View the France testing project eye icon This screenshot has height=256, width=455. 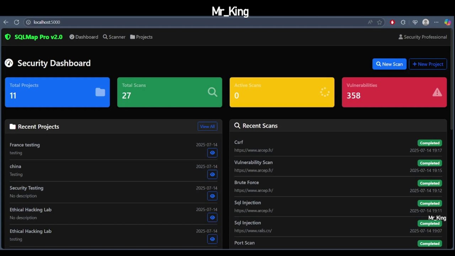click(212, 153)
